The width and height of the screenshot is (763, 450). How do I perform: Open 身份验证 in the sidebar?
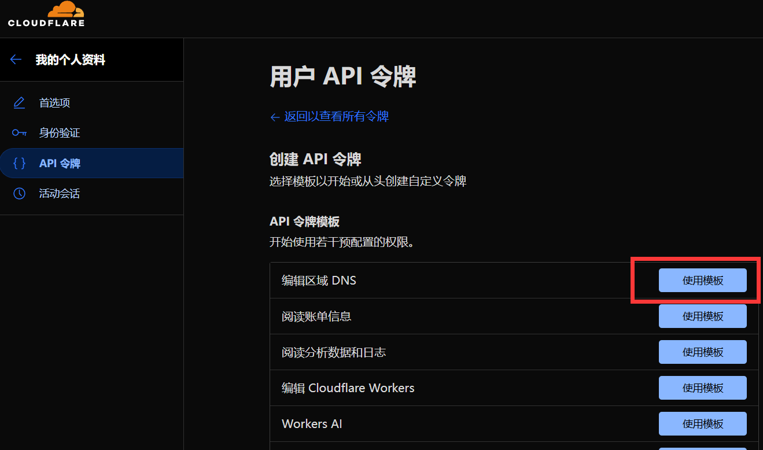(59, 133)
